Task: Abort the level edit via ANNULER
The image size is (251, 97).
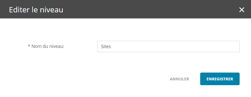Action: [x=179, y=79]
